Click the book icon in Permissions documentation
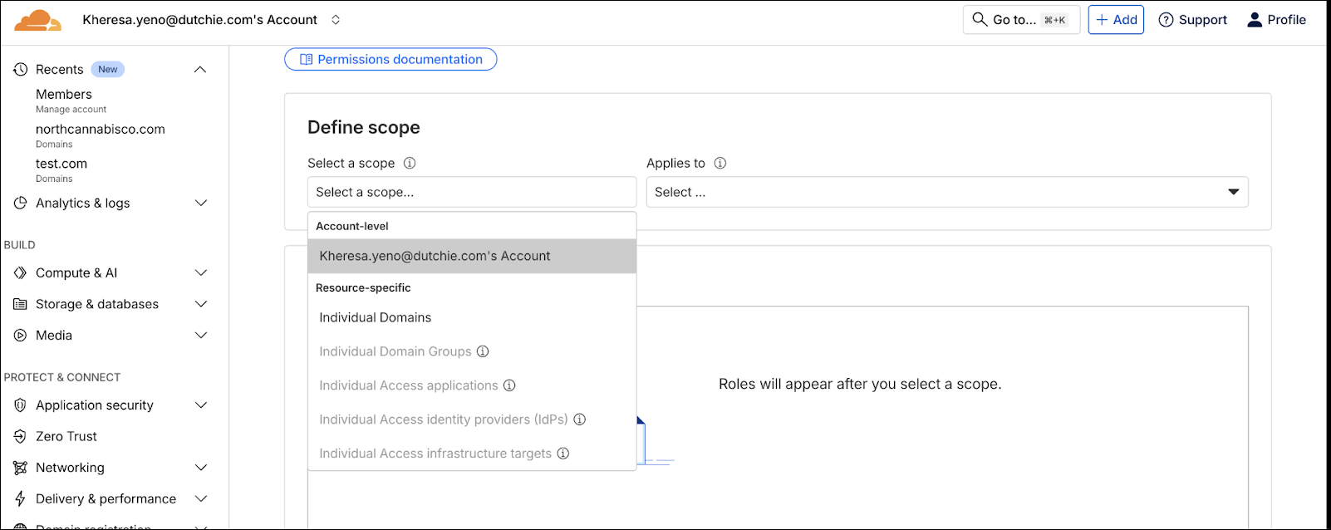Viewport: 1331px width, 530px height. 306,59
